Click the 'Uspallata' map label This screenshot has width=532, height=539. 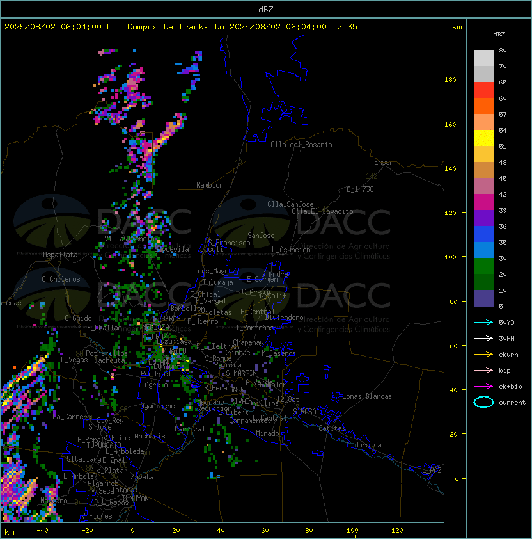tap(60, 255)
